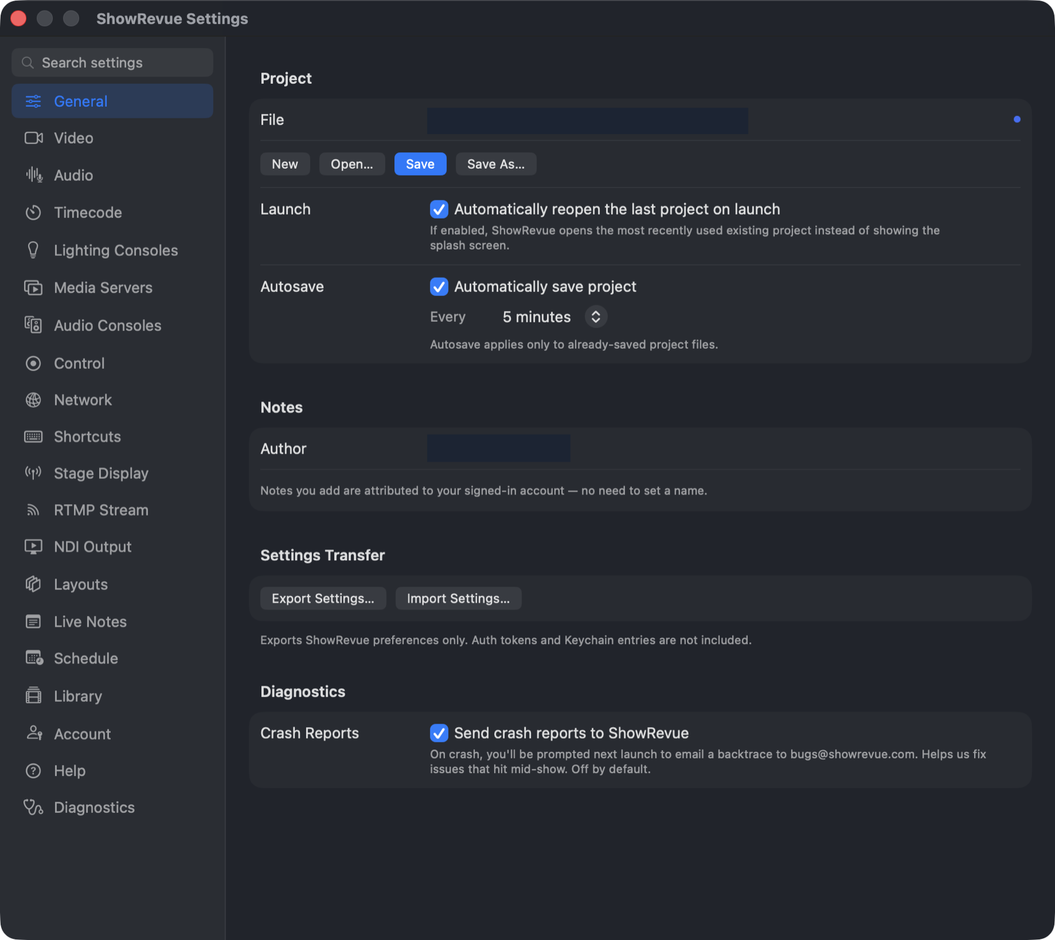Click the Control record-circle icon
The height and width of the screenshot is (940, 1055).
pos(33,363)
